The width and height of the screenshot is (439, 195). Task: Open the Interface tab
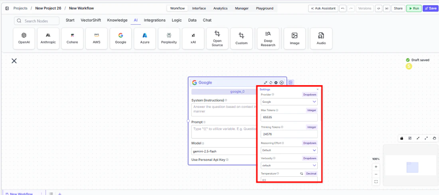pos(199,8)
